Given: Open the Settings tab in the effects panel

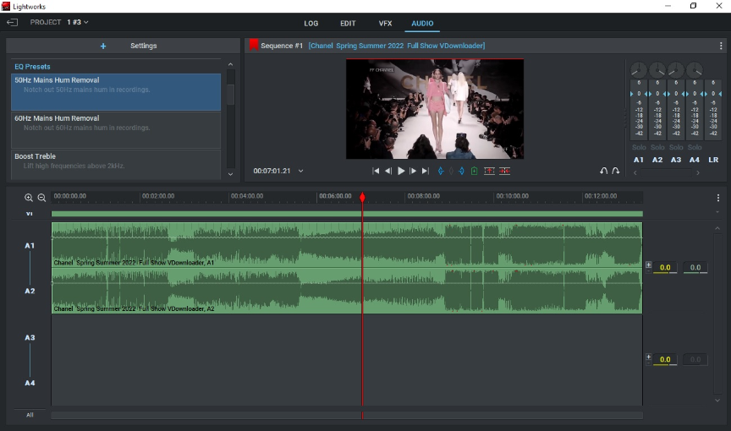Looking at the screenshot, I should 144,46.
